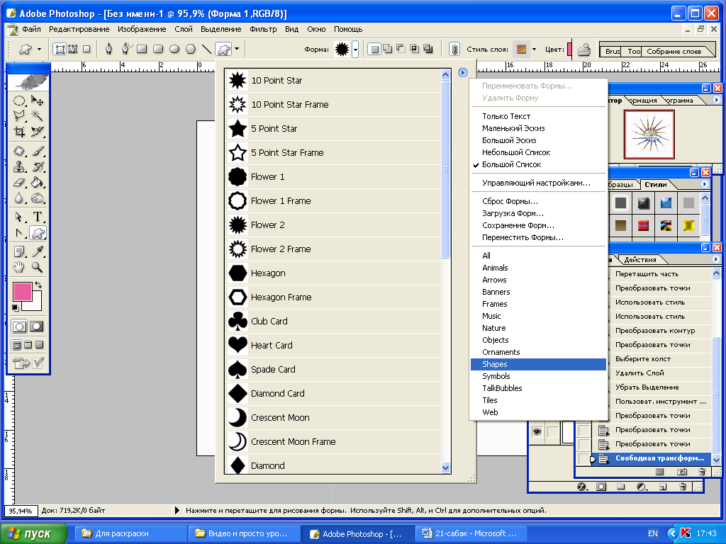Screen dimensions: 726x544
Task: Select the Polygonal Lasso tool
Action: tap(19, 115)
